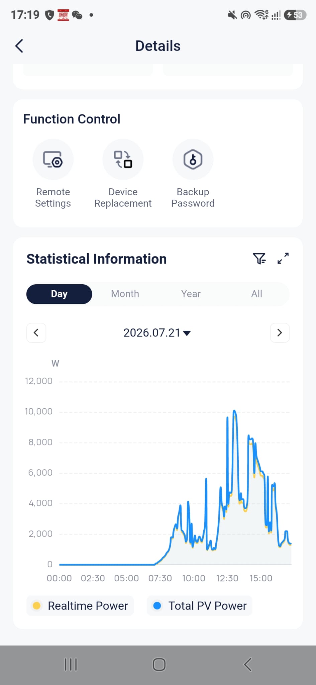The width and height of the screenshot is (316, 685).
Task: Tap the hotspot status icon
Action: tap(246, 15)
